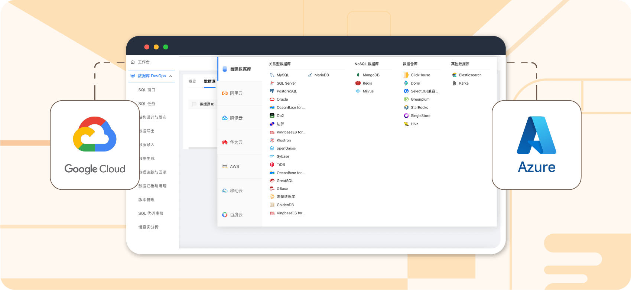
Task: Open the 移动云 category
Action: click(240, 190)
